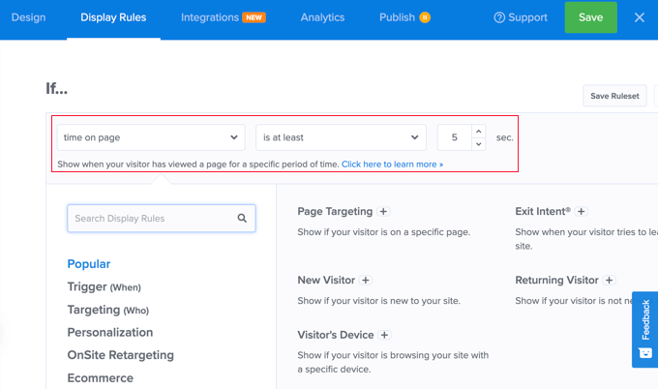
Task: Follow 'Click here to learn more' link
Action: [392, 165]
